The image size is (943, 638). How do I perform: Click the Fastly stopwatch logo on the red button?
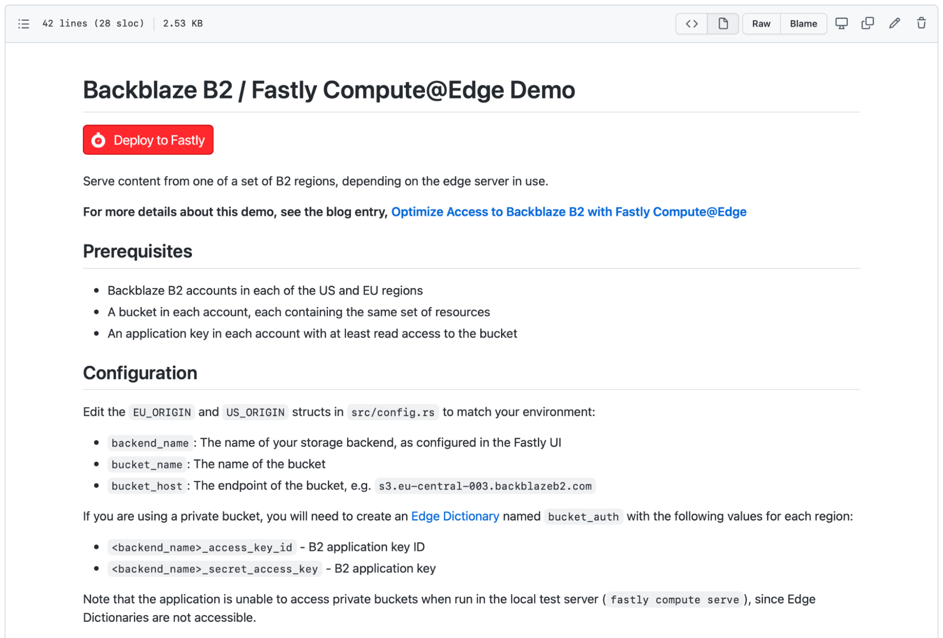tap(98, 140)
